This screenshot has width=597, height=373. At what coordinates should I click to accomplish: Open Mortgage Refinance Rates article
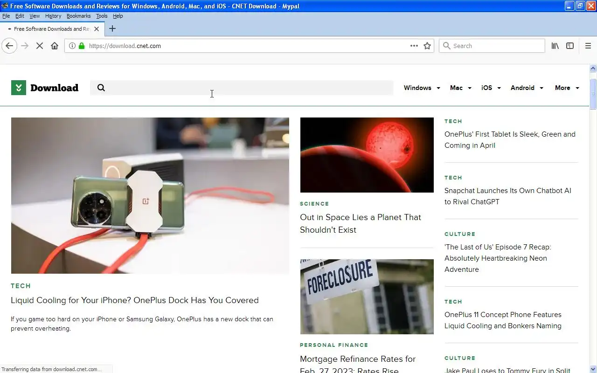point(358,365)
